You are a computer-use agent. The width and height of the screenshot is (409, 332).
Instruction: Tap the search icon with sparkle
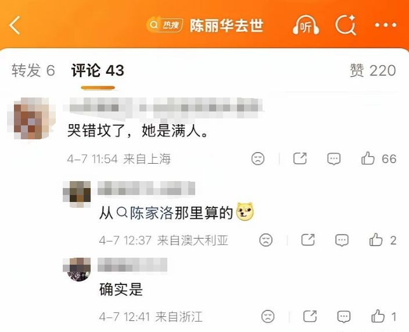(346, 25)
